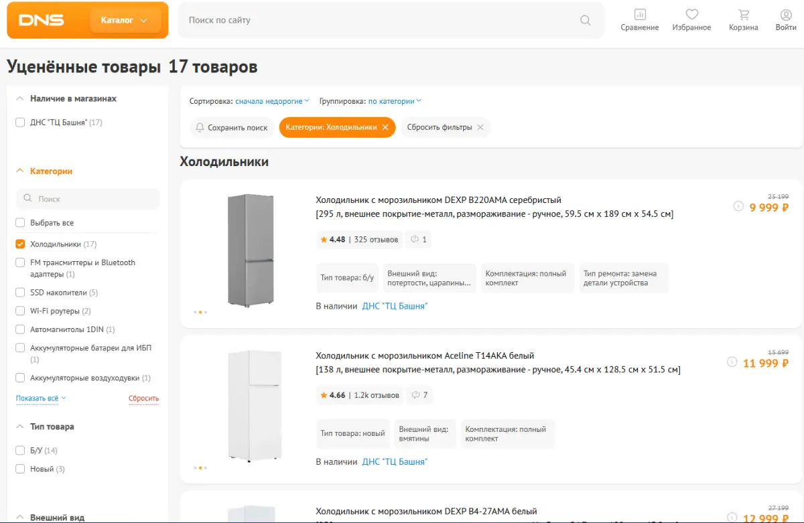The height and width of the screenshot is (523, 804).
Task: Click the Сбросить link under categories
Action: [x=144, y=398]
